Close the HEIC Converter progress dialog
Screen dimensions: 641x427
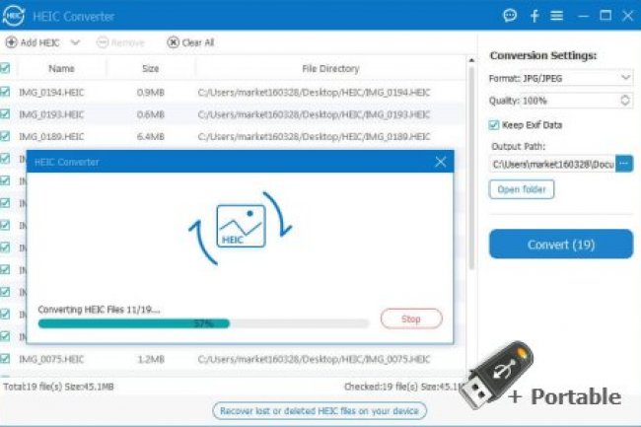[440, 162]
